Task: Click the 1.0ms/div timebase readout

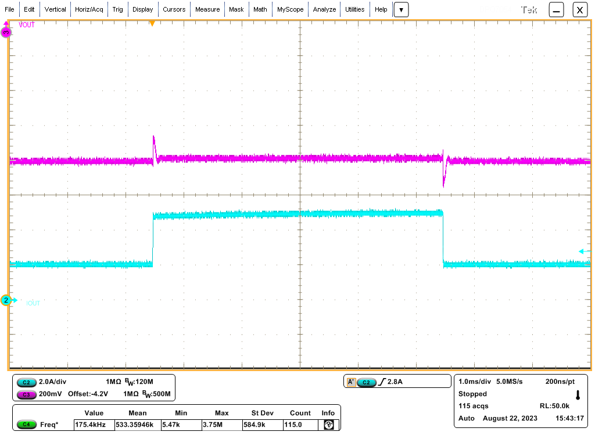Action: [x=475, y=382]
